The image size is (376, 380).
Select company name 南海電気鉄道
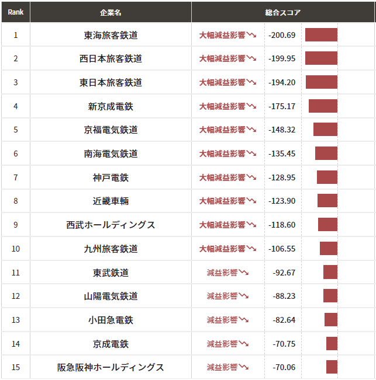[111, 154]
